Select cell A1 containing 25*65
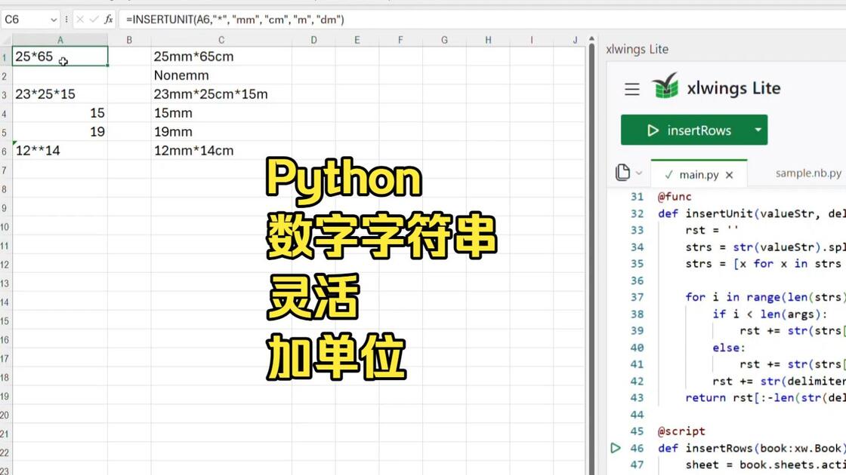This screenshot has width=846, height=475. click(60, 57)
